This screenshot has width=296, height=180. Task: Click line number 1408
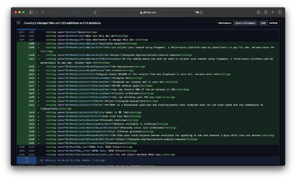point(31,44)
